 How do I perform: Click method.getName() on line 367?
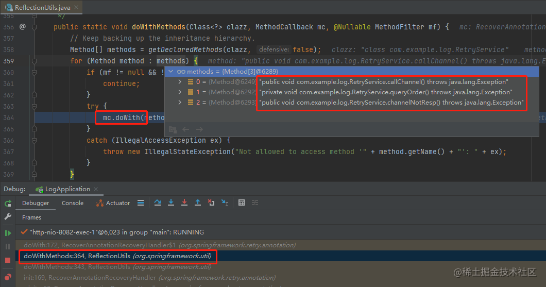(x=412, y=152)
